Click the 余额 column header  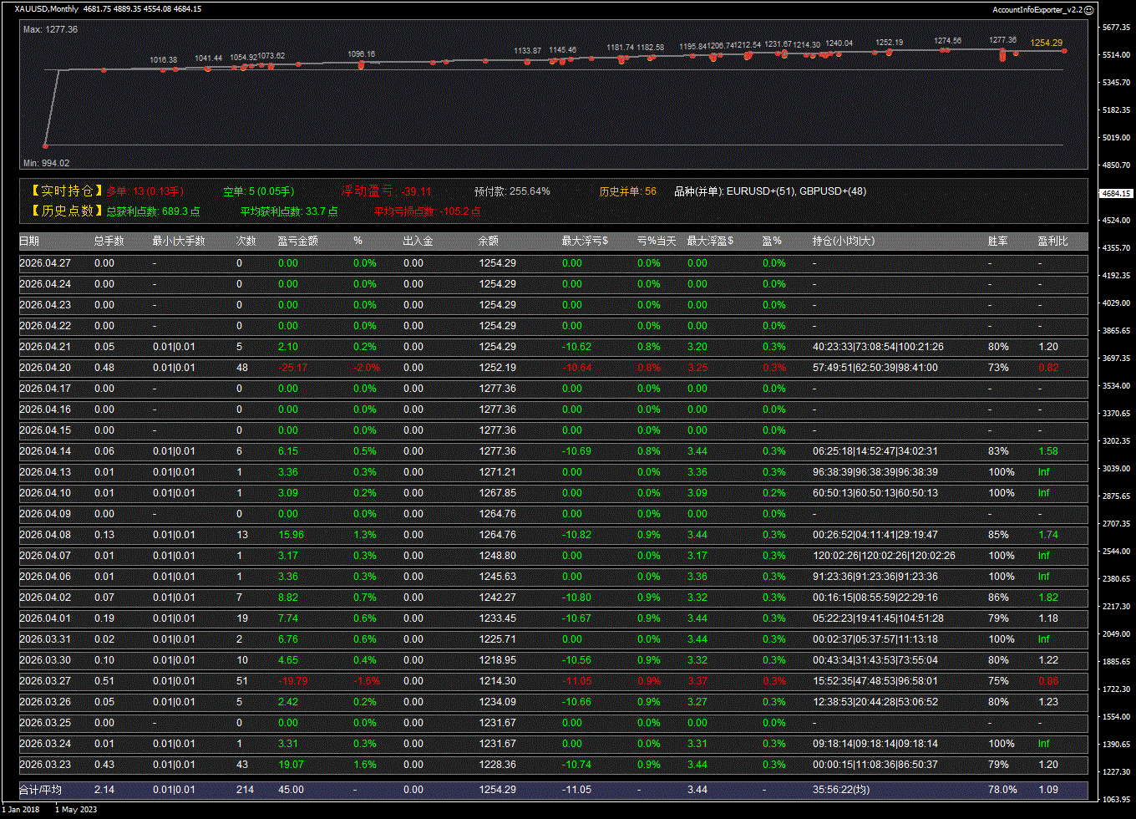(x=489, y=241)
